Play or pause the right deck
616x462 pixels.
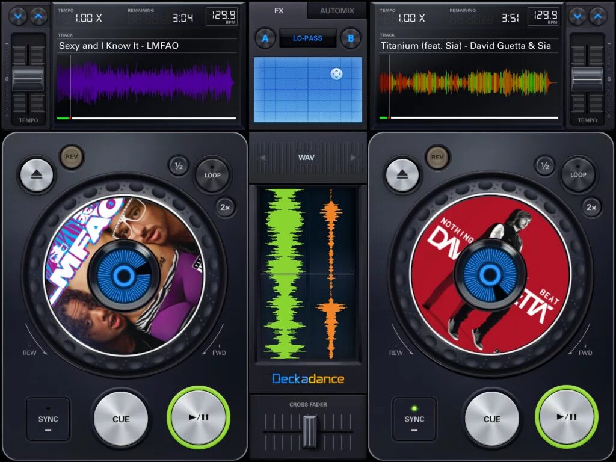(567, 417)
